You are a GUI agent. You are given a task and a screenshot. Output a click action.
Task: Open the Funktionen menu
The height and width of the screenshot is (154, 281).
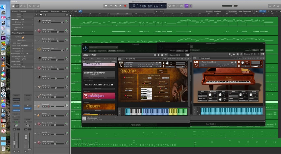click(56, 11)
